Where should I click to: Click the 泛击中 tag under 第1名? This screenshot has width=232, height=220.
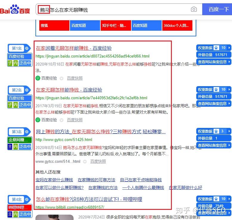tap(25, 63)
